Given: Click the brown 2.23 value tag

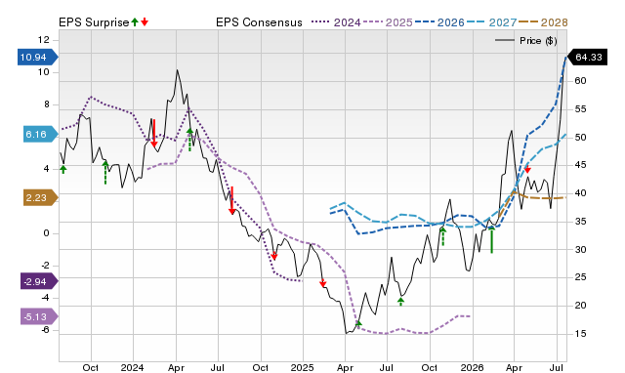Looking at the screenshot, I should (x=41, y=197).
